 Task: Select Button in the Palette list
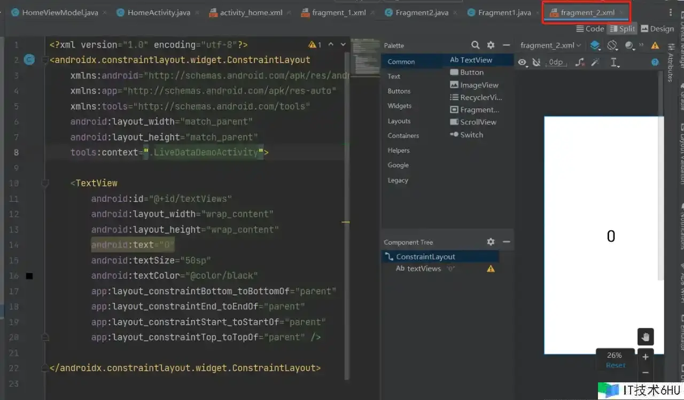[x=471, y=72]
